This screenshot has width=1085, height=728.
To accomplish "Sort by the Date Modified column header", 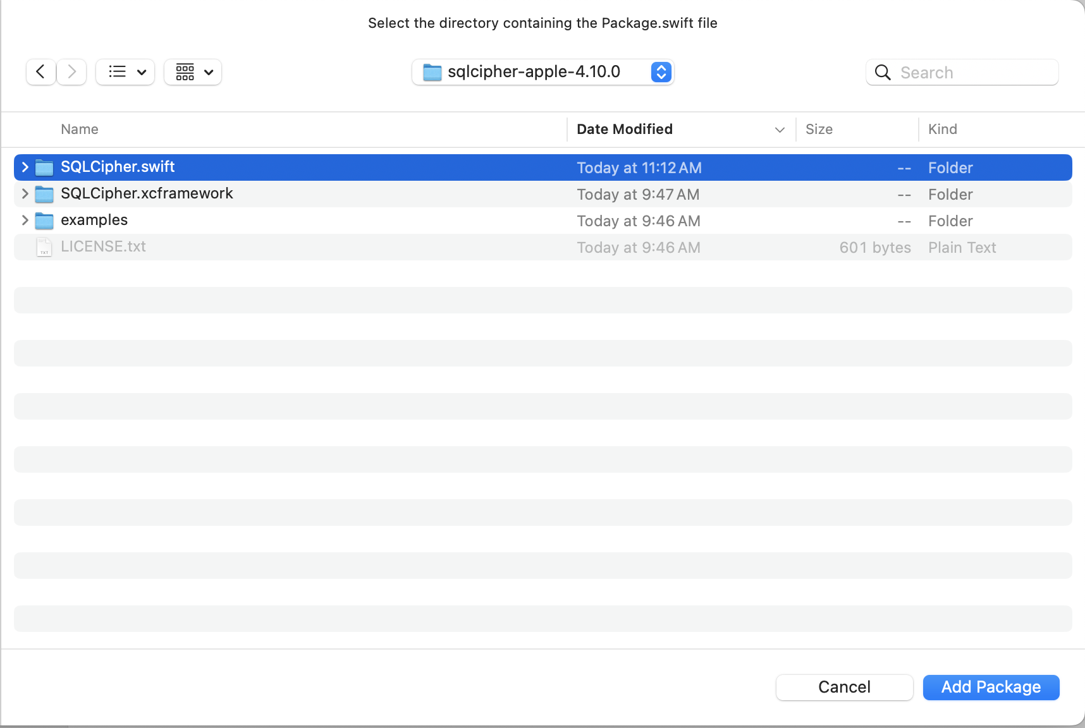I will pyautogui.click(x=625, y=130).
